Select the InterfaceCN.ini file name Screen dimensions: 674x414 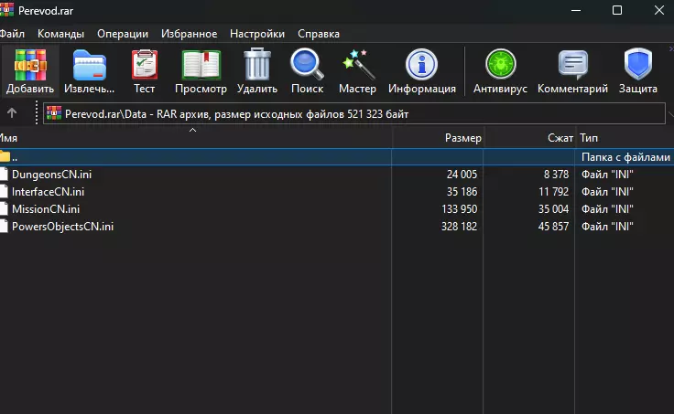(x=48, y=192)
